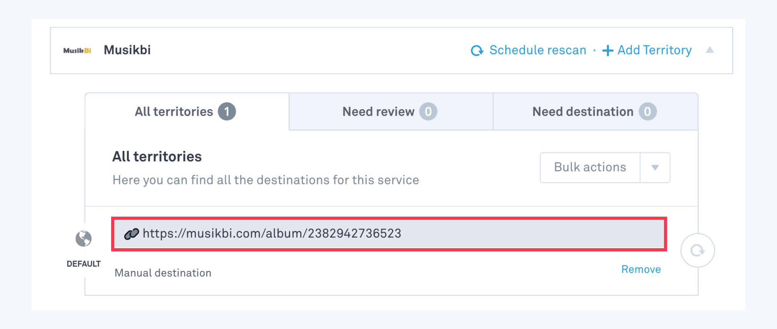Click the plus icon beside Add Territory
This screenshot has width=777, height=329.
click(x=607, y=50)
